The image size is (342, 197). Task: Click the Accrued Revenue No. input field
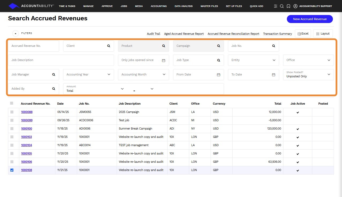click(33, 46)
